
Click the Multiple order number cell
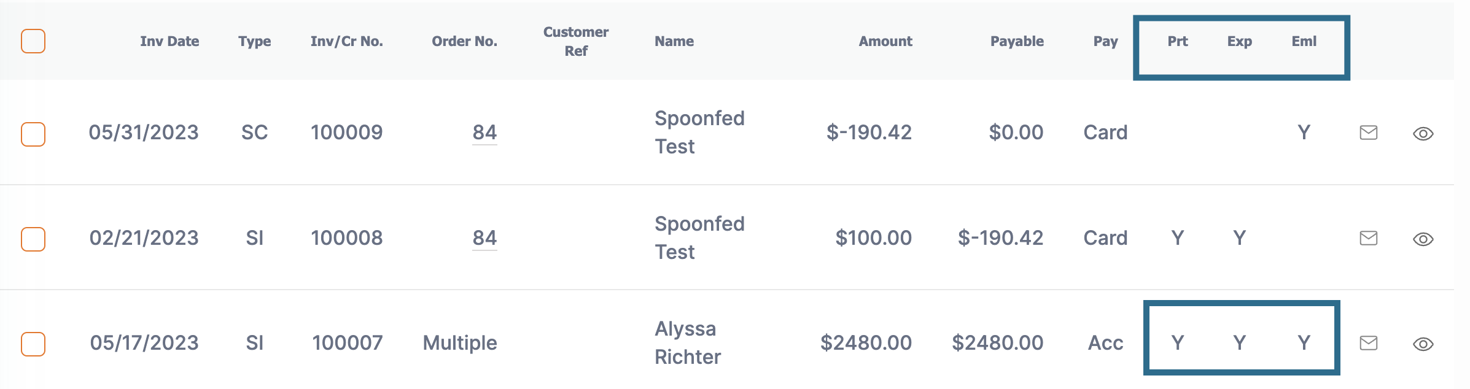(460, 343)
